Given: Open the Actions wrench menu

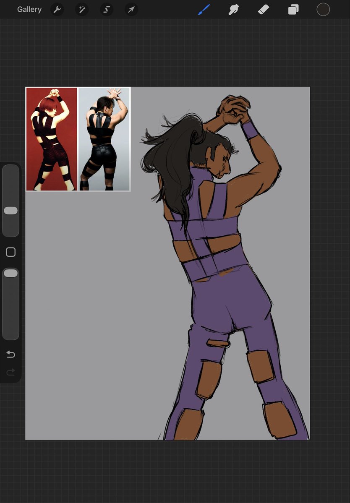Looking at the screenshot, I should coord(57,10).
